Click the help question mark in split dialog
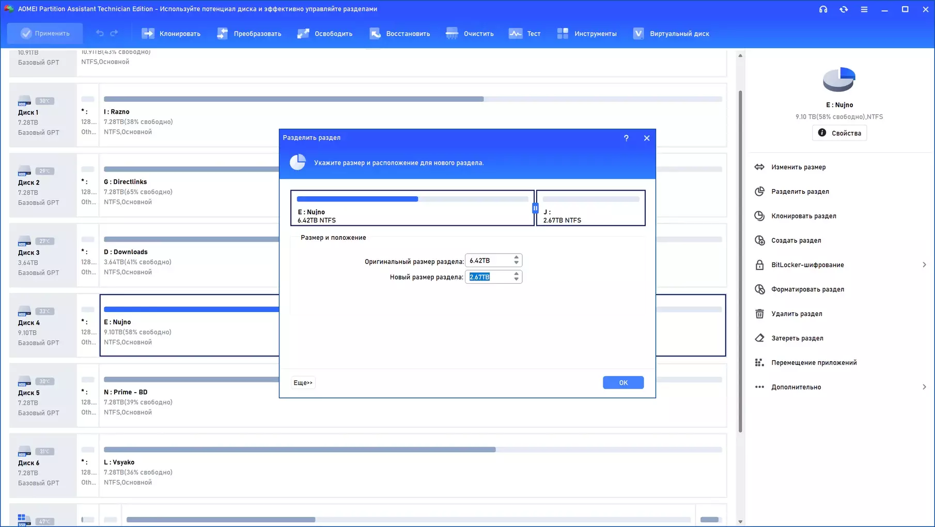The image size is (935, 527). pyautogui.click(x=626, y=138)
